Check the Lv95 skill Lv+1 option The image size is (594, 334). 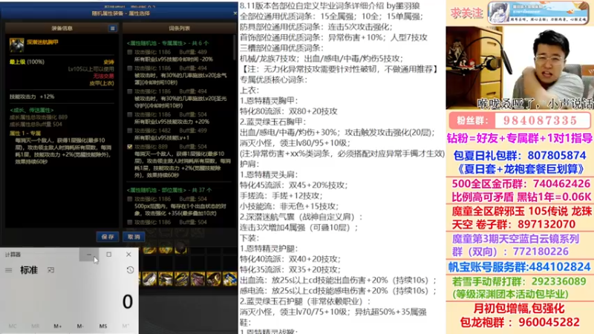[x=129, y=131]
